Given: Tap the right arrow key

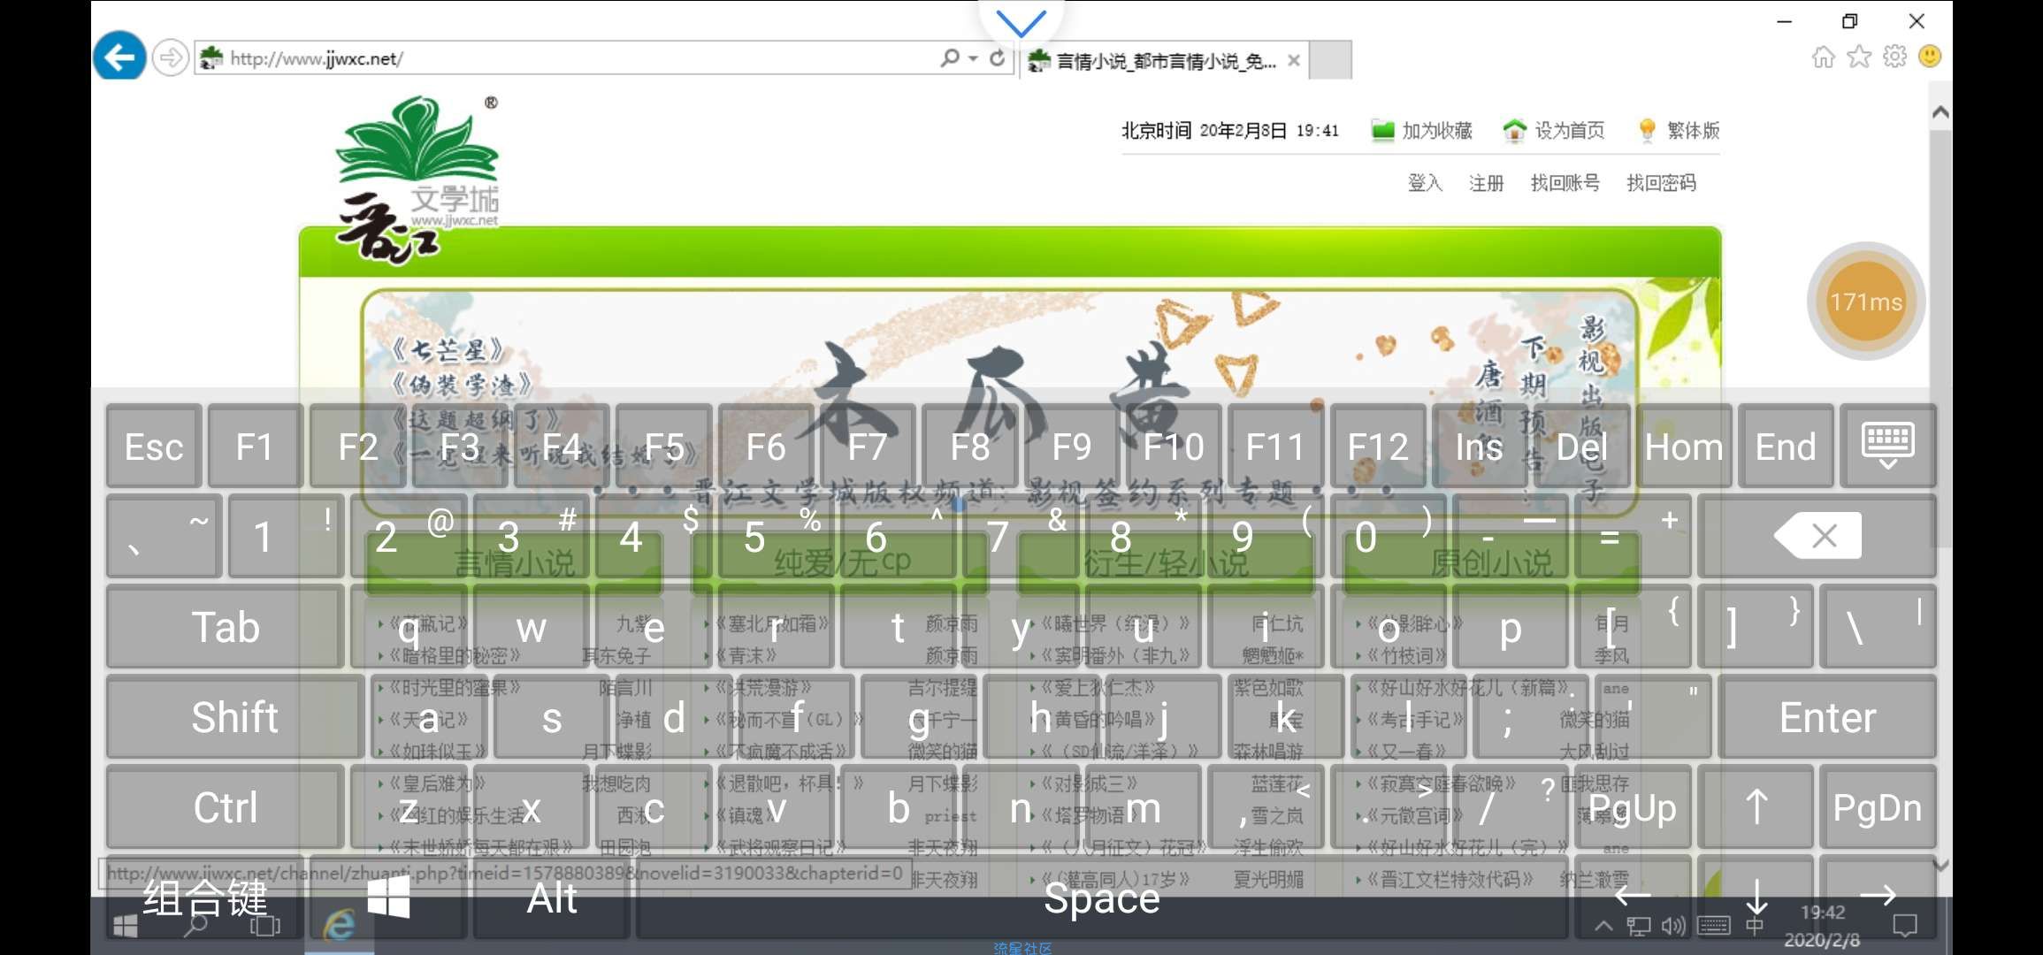Looking at the screenshot, I should (x=1878, y=897).
